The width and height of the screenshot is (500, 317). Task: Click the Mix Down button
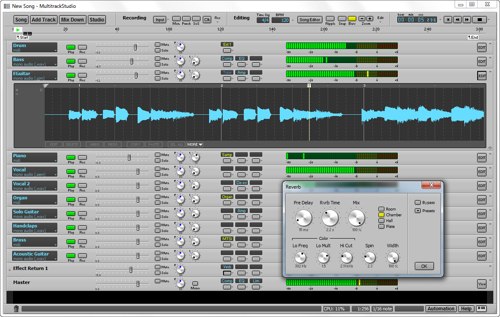(72, 19)
